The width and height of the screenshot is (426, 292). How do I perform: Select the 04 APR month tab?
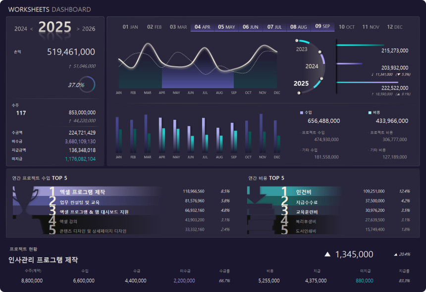202,27
